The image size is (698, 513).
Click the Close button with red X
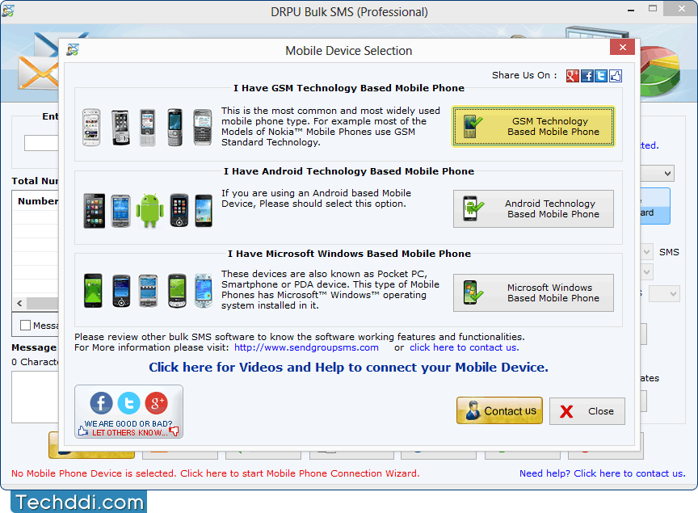[587, 411]
